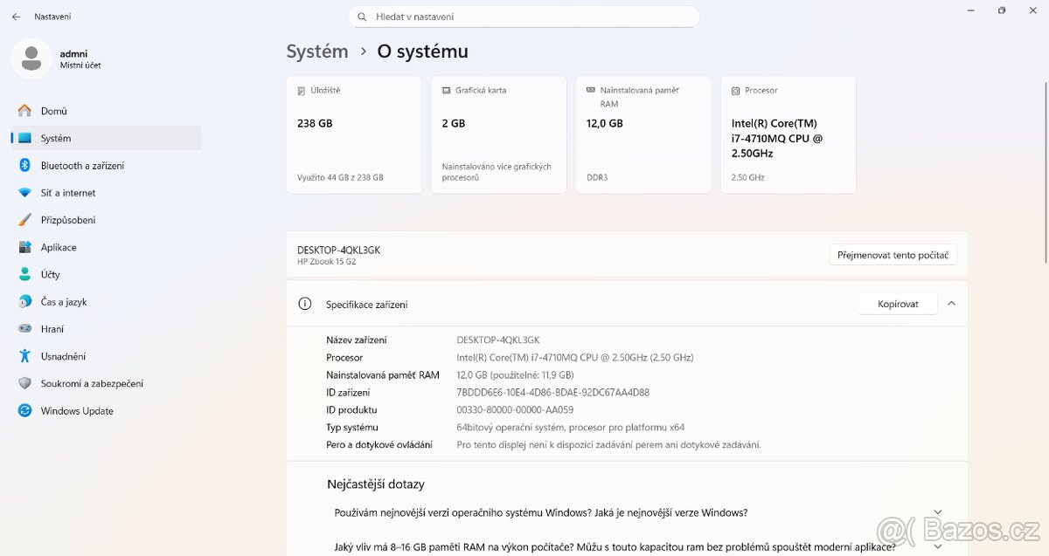Viewport: 1049px width, 556px height.
Task: Click the Hledat v nastavení search field
Action: [524, 17]
